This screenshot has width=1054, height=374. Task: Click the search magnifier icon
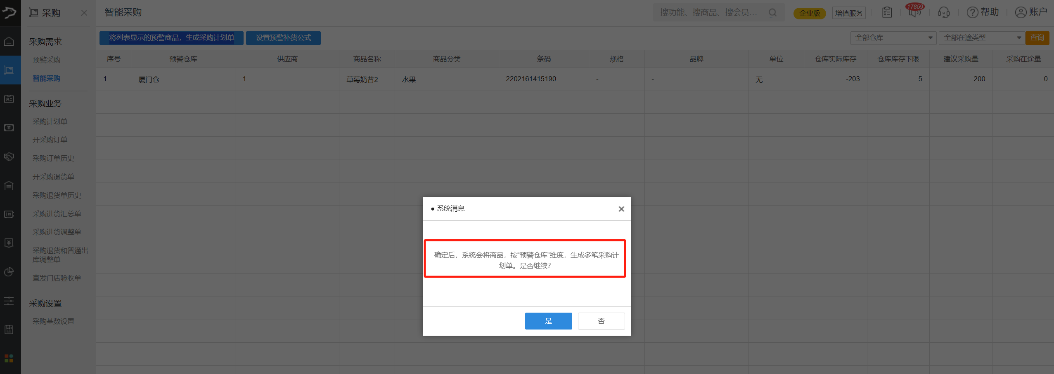[772, 12]
